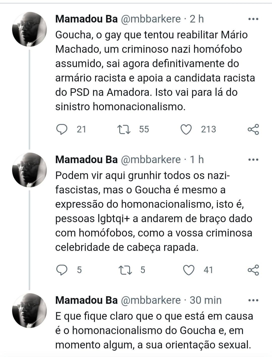Open the profile picture on the first tweet

(30, 29)
